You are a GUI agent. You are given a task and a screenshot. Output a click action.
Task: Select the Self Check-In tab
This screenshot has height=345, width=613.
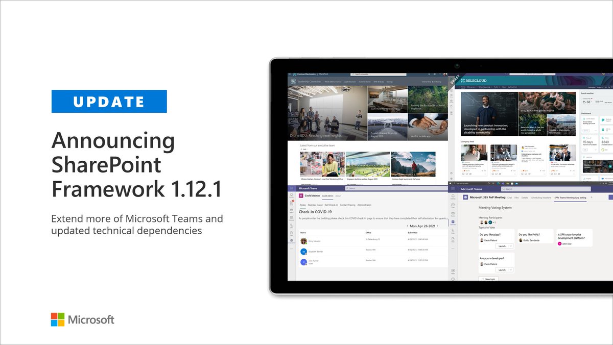click(331, 205)
